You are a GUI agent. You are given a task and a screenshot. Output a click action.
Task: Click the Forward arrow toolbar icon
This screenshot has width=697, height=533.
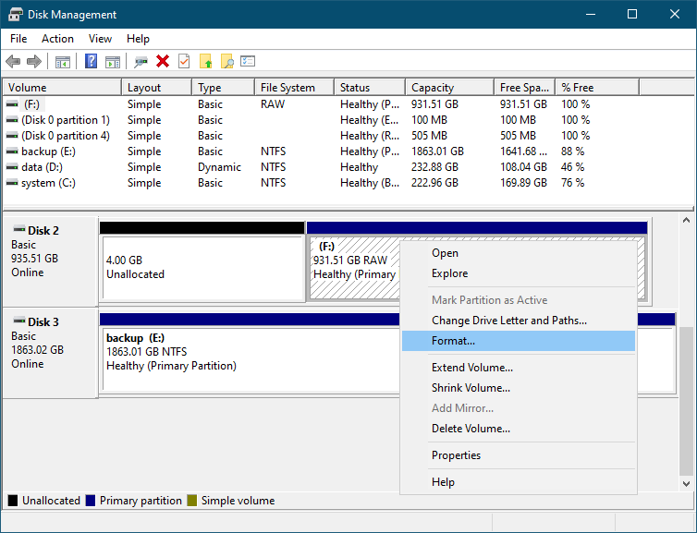34,61
